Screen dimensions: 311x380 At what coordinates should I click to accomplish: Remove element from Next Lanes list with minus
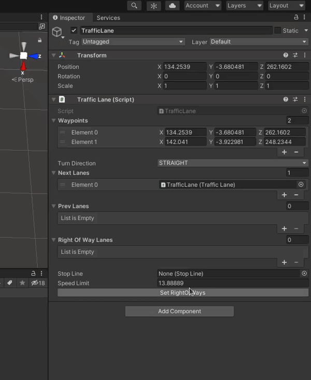point(296,195)
